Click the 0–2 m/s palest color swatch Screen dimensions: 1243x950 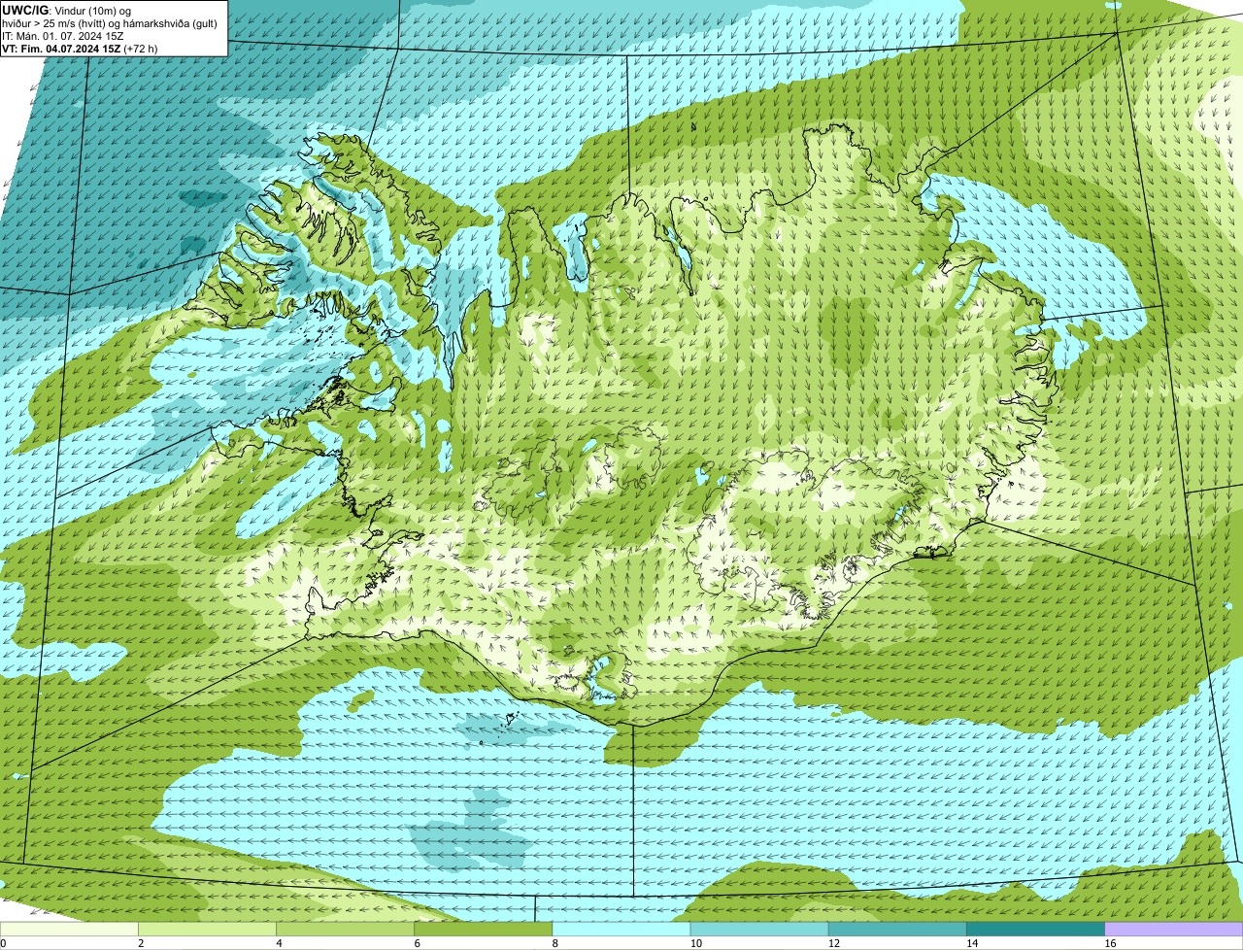coord(69,929)
